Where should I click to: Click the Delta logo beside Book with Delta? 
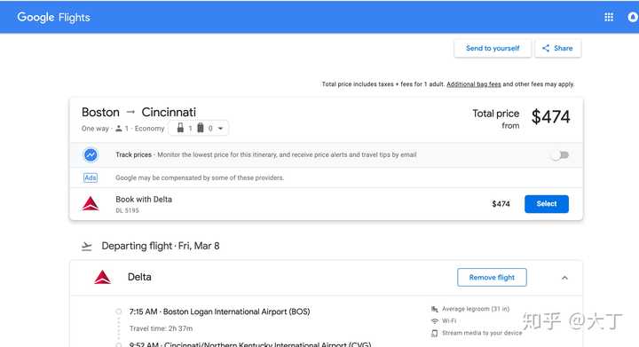pyautogui.click(x=91, y=203)
